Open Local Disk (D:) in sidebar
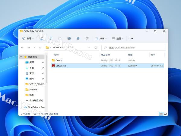Screen dimensions: 181x136 pos(34,100)
